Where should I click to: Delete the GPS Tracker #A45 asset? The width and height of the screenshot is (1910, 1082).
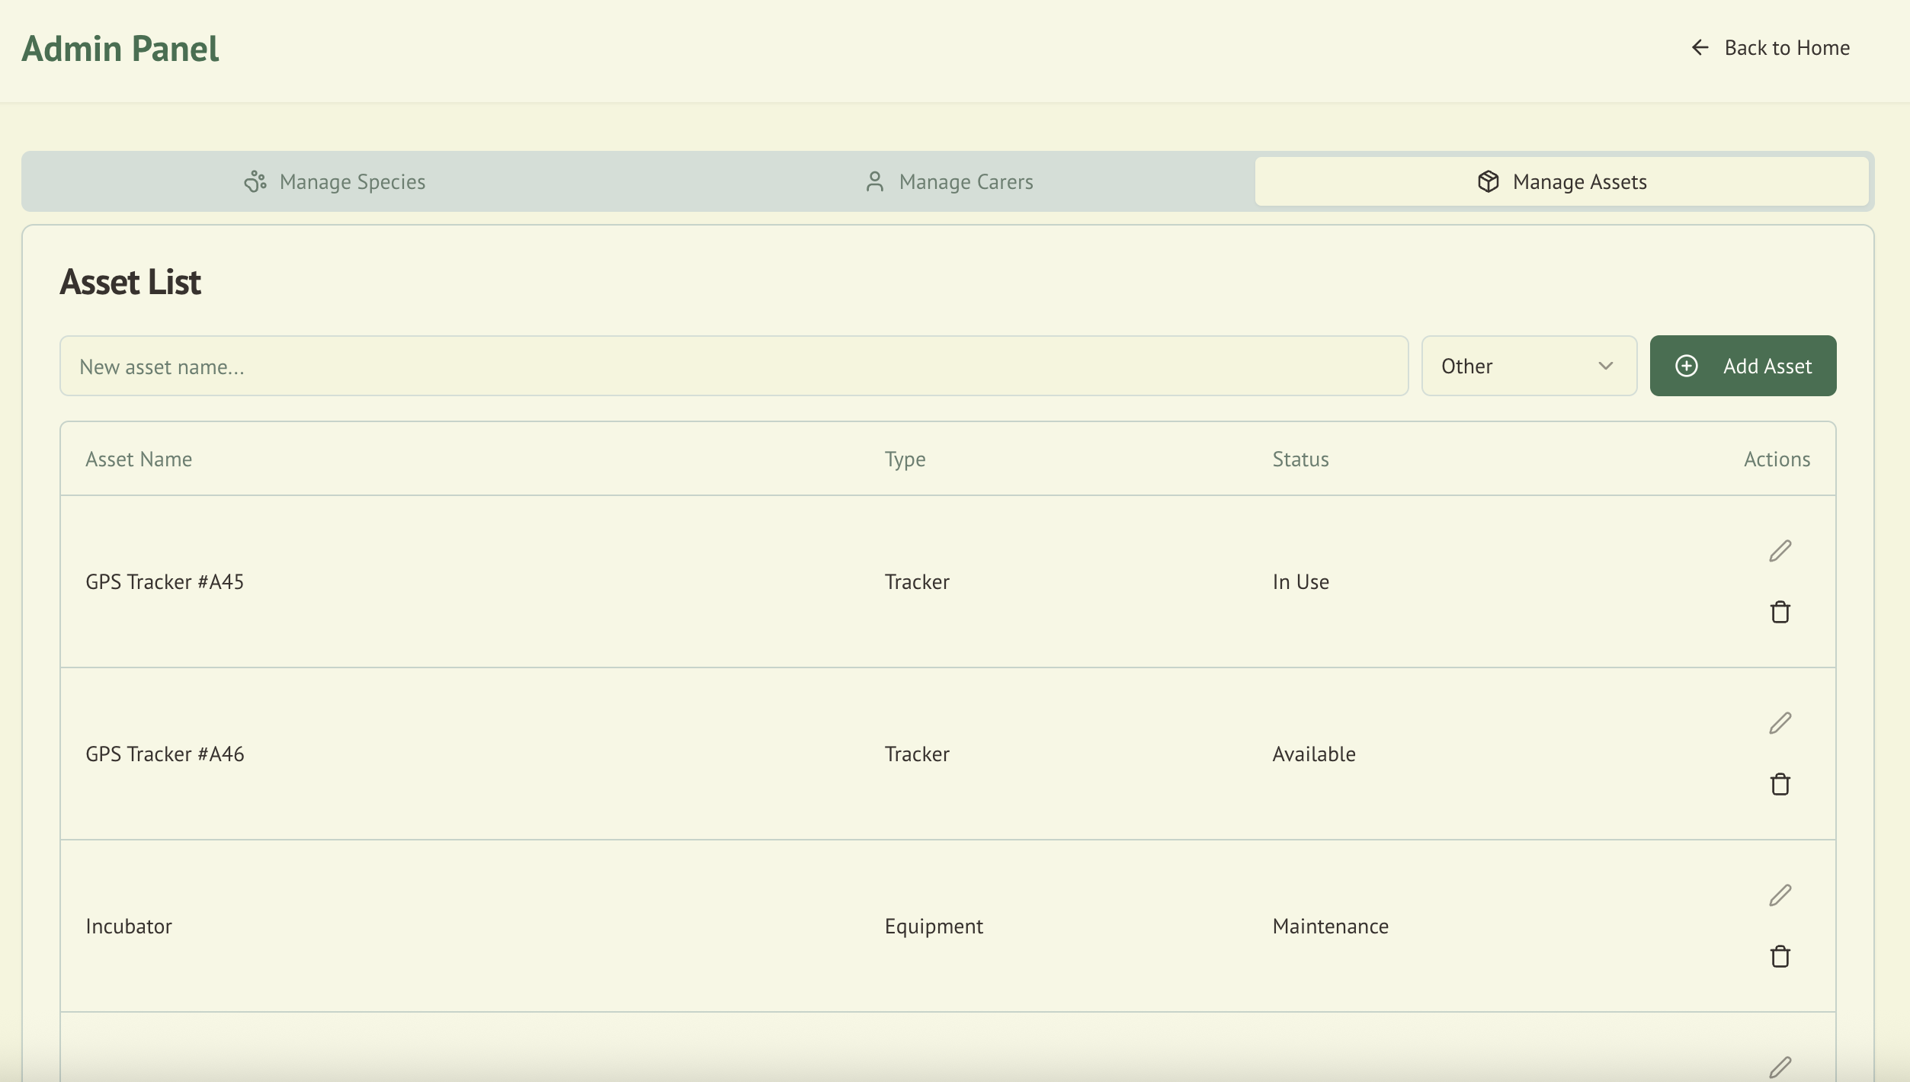1780,612
